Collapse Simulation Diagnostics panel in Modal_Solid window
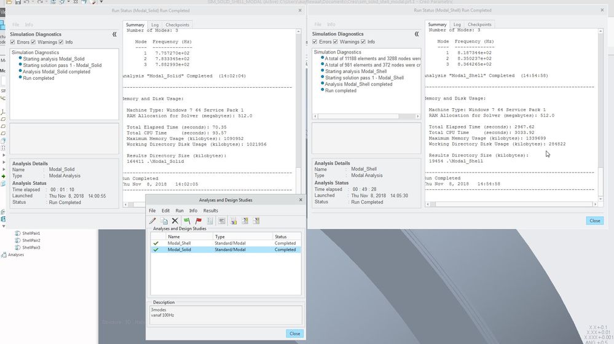This screenshot has width=614, height=344. click(x=114, y=35)
